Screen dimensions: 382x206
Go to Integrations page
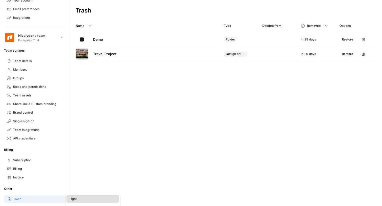tap(35, 18)
